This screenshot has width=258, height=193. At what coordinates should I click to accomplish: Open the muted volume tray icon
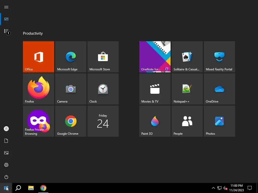(225, 188)
